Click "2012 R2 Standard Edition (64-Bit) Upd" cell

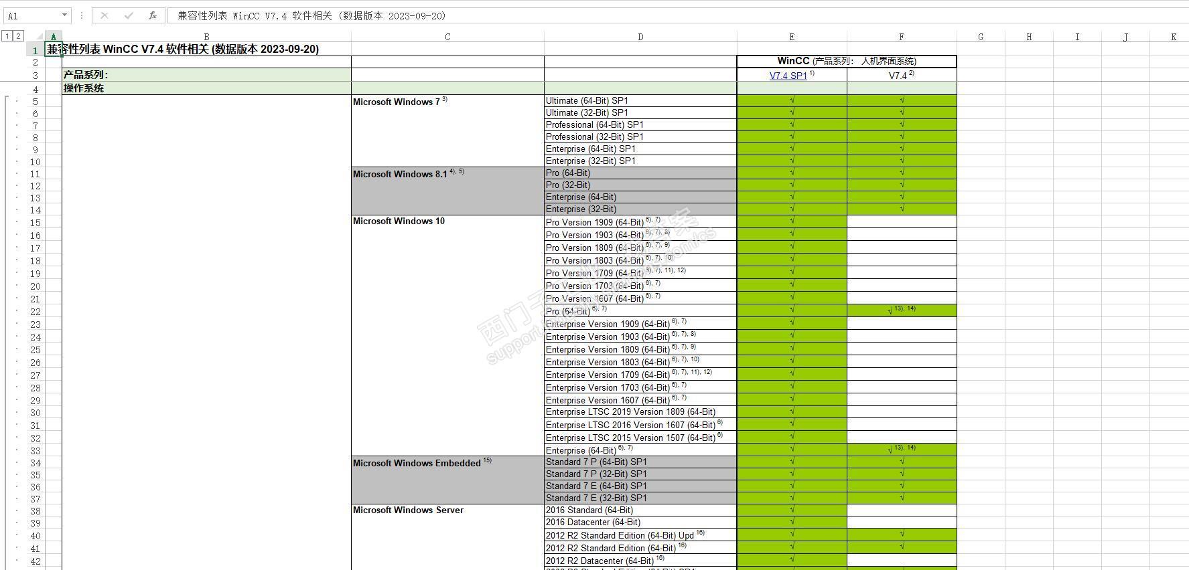[x=640, y=535]
